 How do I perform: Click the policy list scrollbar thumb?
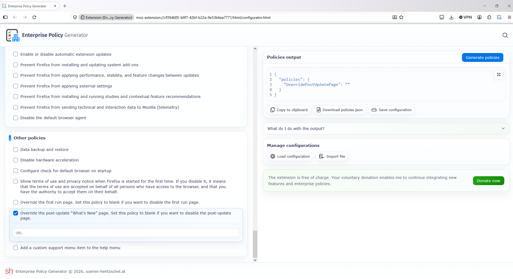coord(255,244)
